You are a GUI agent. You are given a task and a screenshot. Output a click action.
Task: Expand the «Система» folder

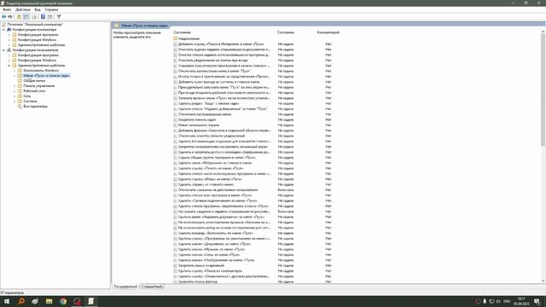[x=15, y=101]
